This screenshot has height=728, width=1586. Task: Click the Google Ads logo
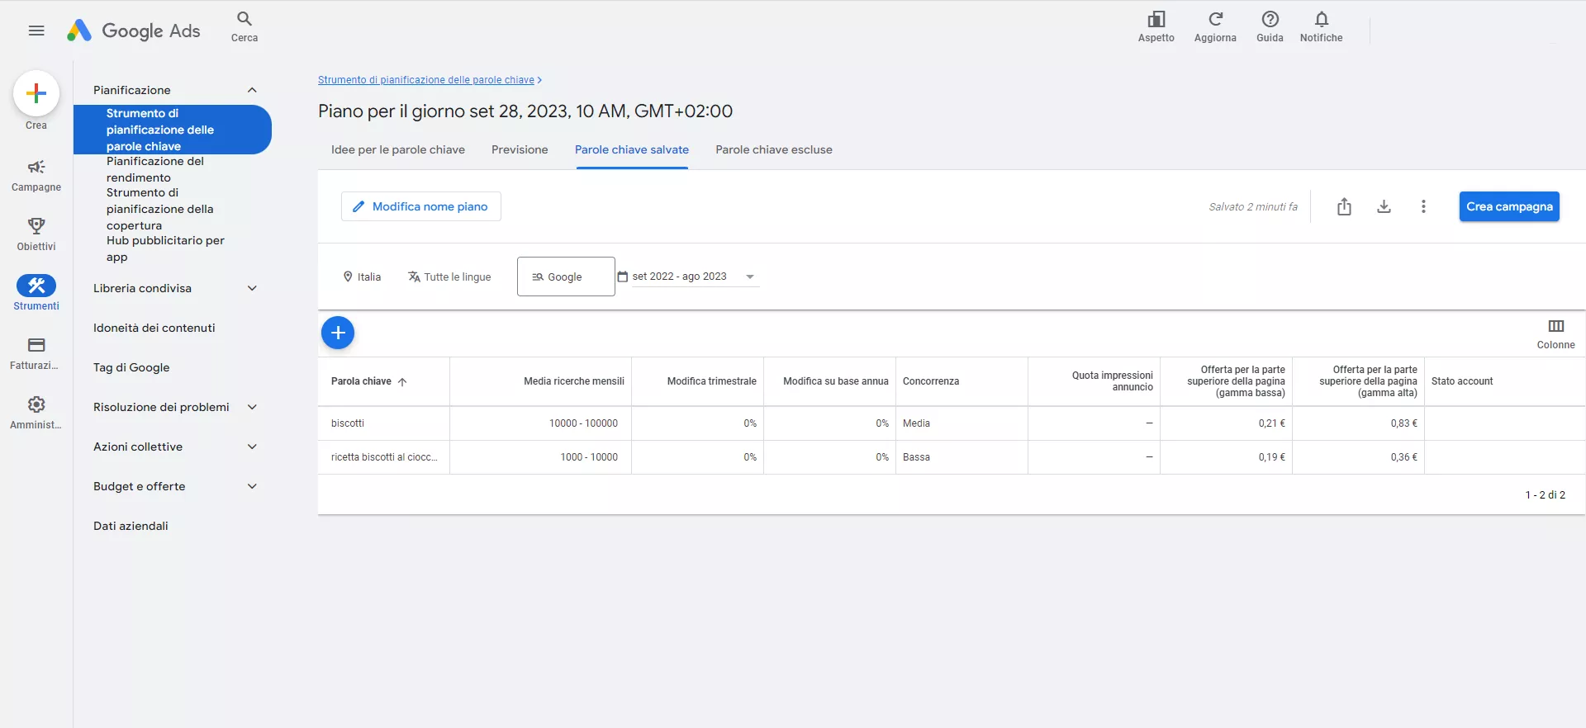133,31
